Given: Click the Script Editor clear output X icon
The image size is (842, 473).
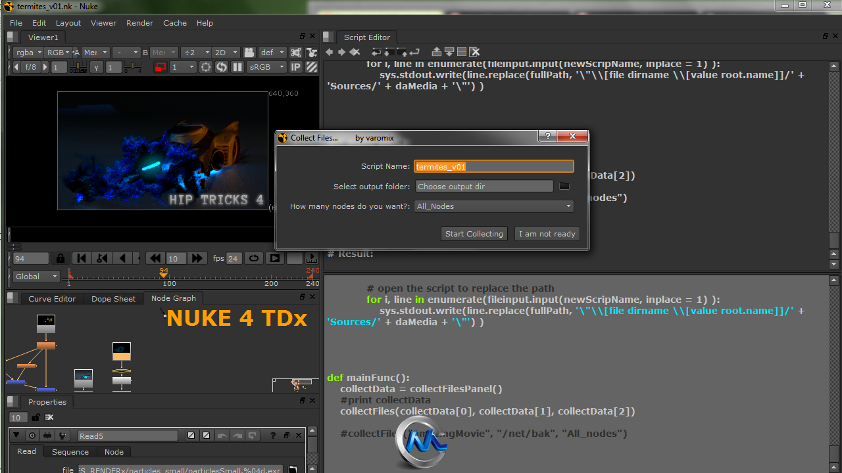Looking at the screenshot, I should pyautogui.click(x=474, y=52).
